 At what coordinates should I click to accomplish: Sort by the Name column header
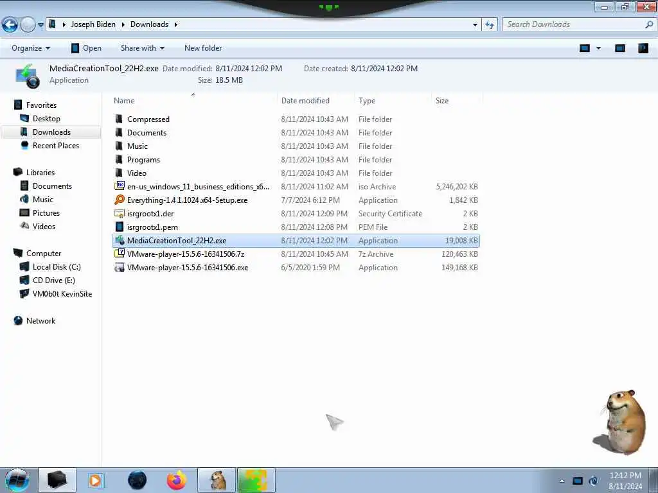tap(124, 101)
